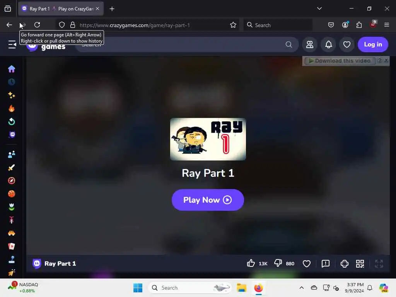Show site security lock information

pyautogui.click(x=72, y=25)
